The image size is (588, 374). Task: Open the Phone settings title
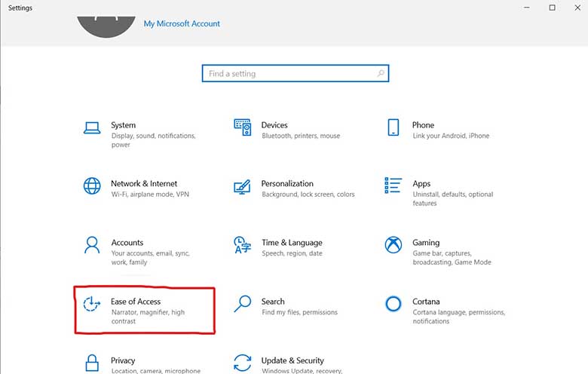(x=424, y=125)
